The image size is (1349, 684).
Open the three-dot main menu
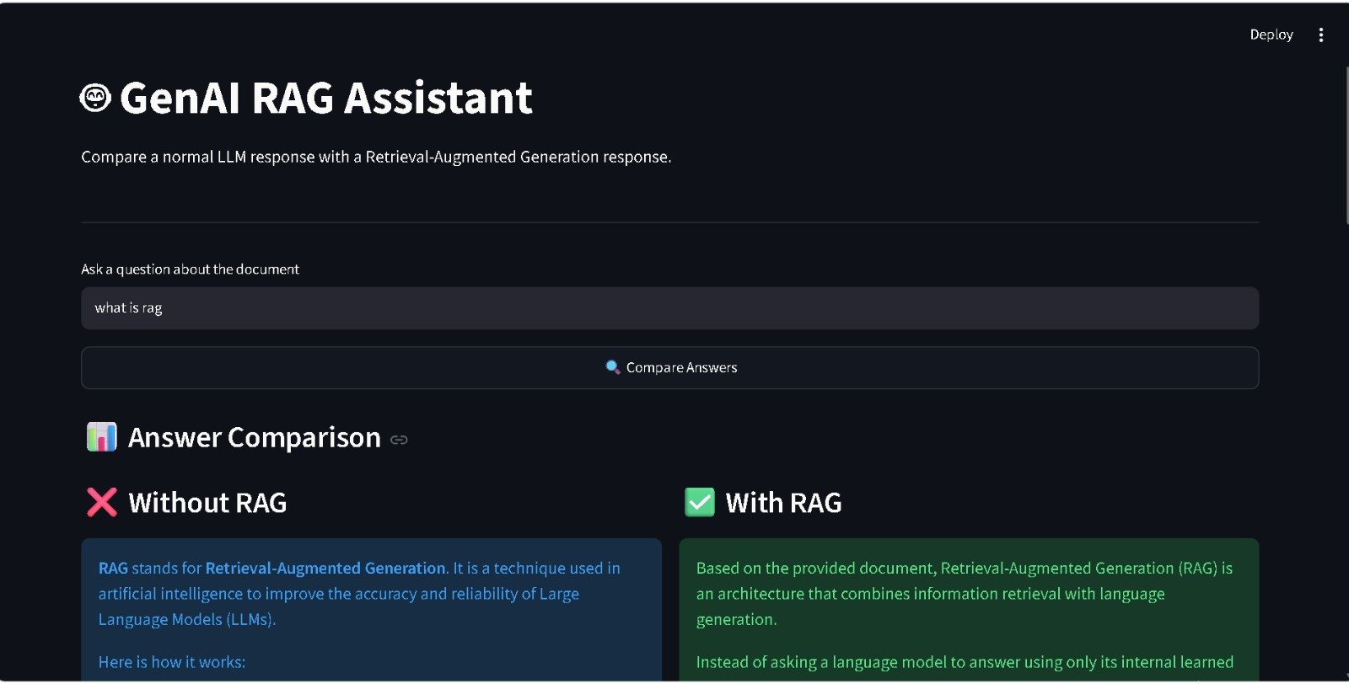coord(1320,35)
